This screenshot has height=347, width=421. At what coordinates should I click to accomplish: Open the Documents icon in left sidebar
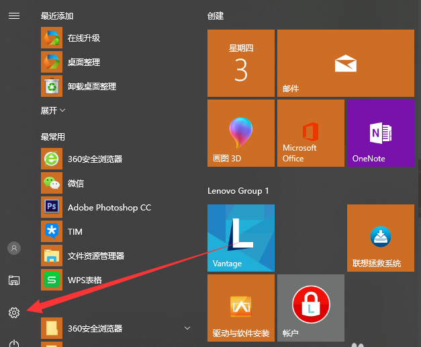pos(13,280)
